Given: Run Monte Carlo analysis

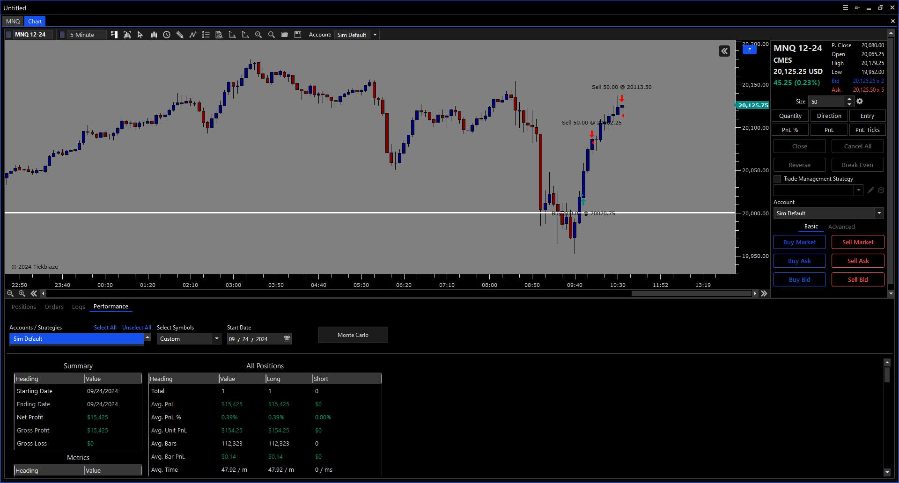Looking at the screenshot, I should (x=353, y=335).
